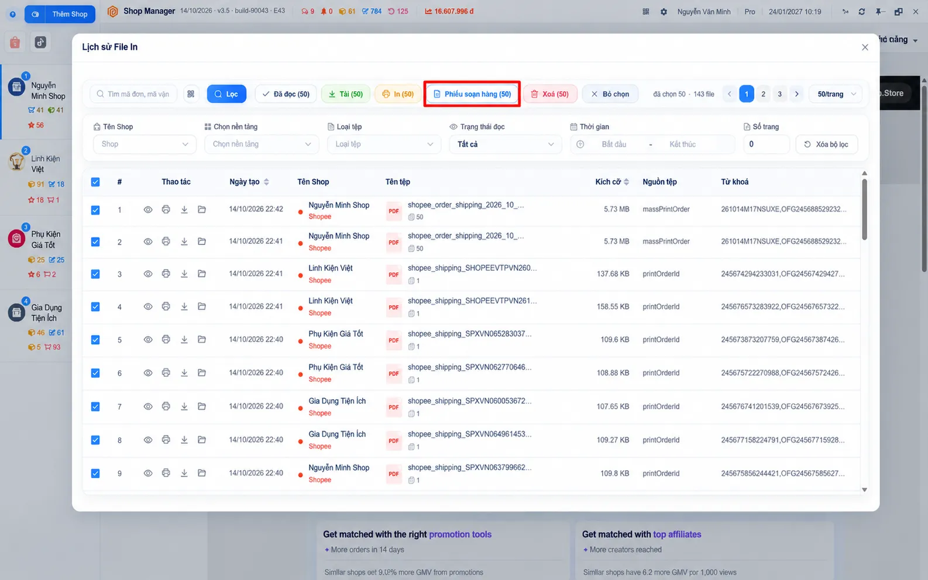Go to page 3 of file list
Image resolution: width=928 pixels, height=580 pixels.
tap(779, 94)
